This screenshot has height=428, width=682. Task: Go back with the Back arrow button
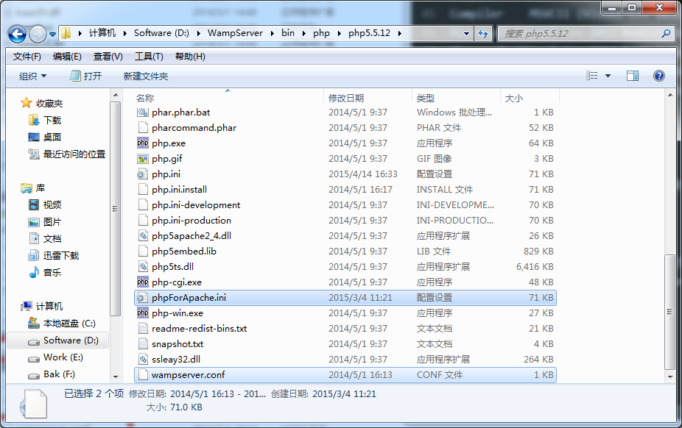[x=18, y=34]
